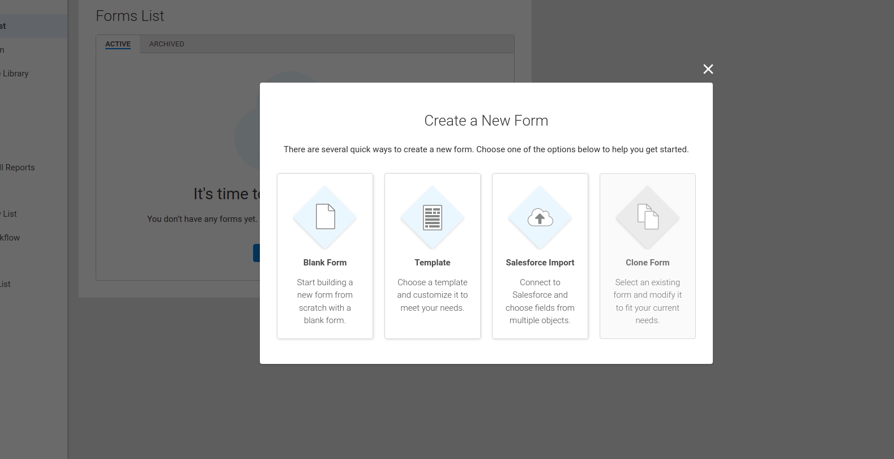The height and width of the screenshot is (459, 894).
Task: Click the template document icon
Action: [x=433, y=218]
